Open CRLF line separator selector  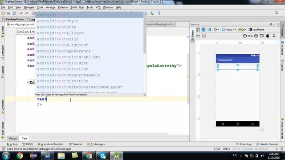226,149
